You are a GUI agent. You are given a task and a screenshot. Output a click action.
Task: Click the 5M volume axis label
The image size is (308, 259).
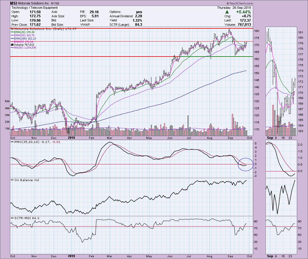(7, 101)
